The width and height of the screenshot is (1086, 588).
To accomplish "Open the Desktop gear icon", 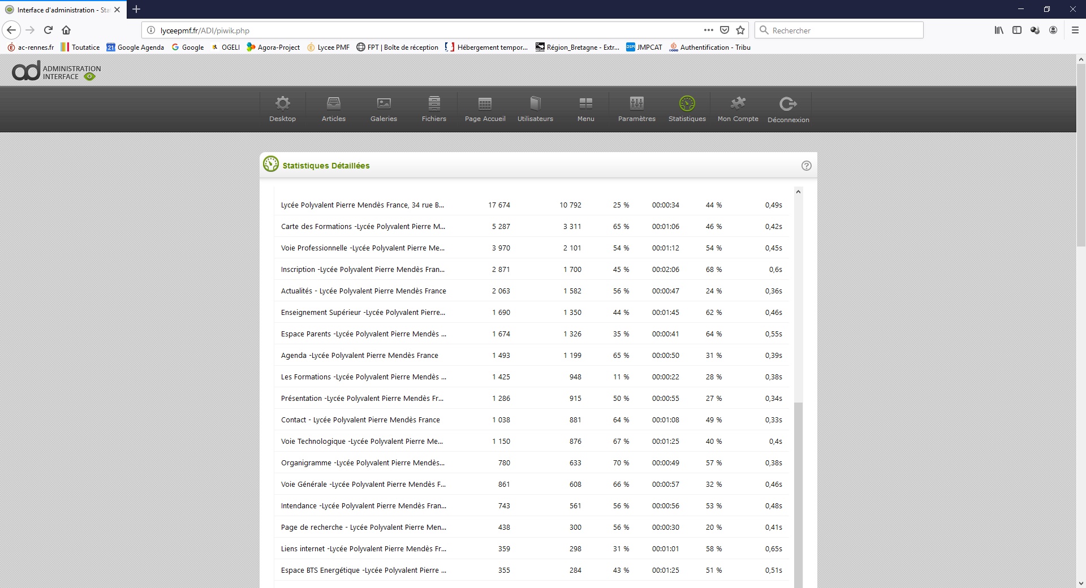I will coord(282,103).
